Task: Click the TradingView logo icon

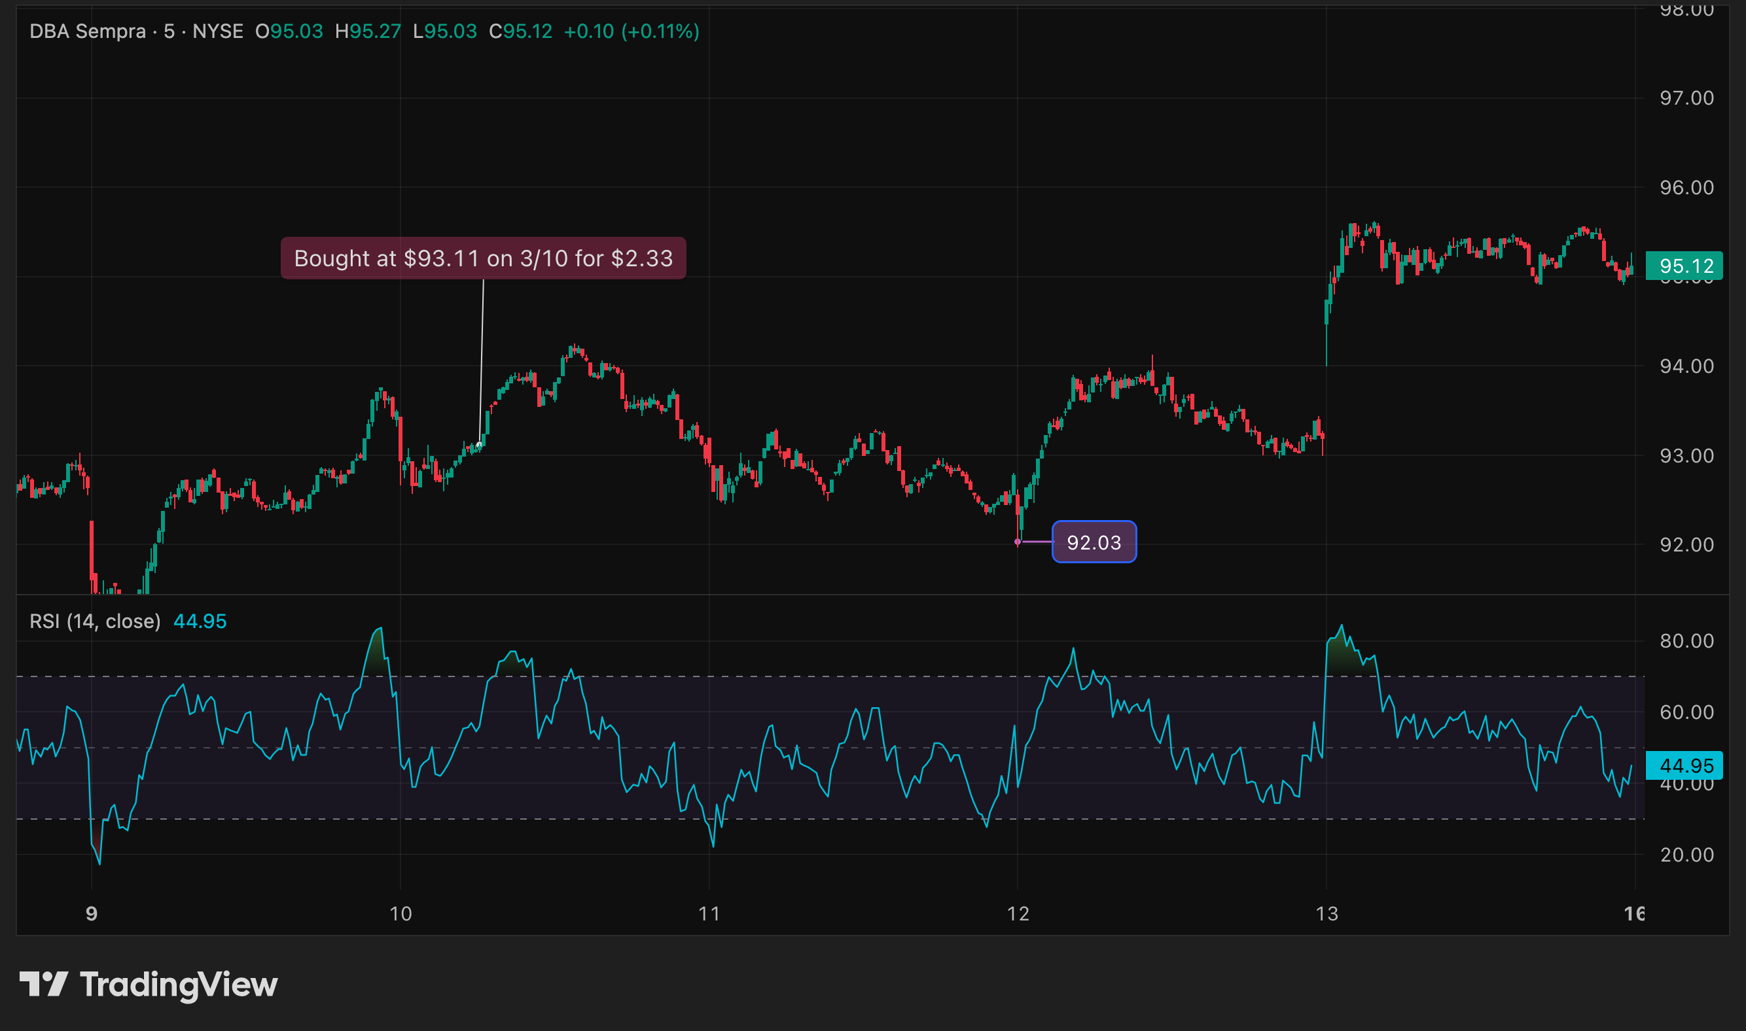Action: tap(43, 984)
